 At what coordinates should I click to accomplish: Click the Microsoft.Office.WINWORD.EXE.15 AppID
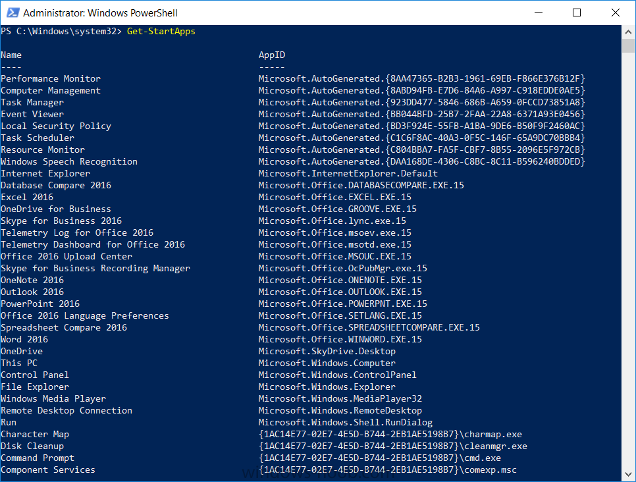(x=340, y=339)
